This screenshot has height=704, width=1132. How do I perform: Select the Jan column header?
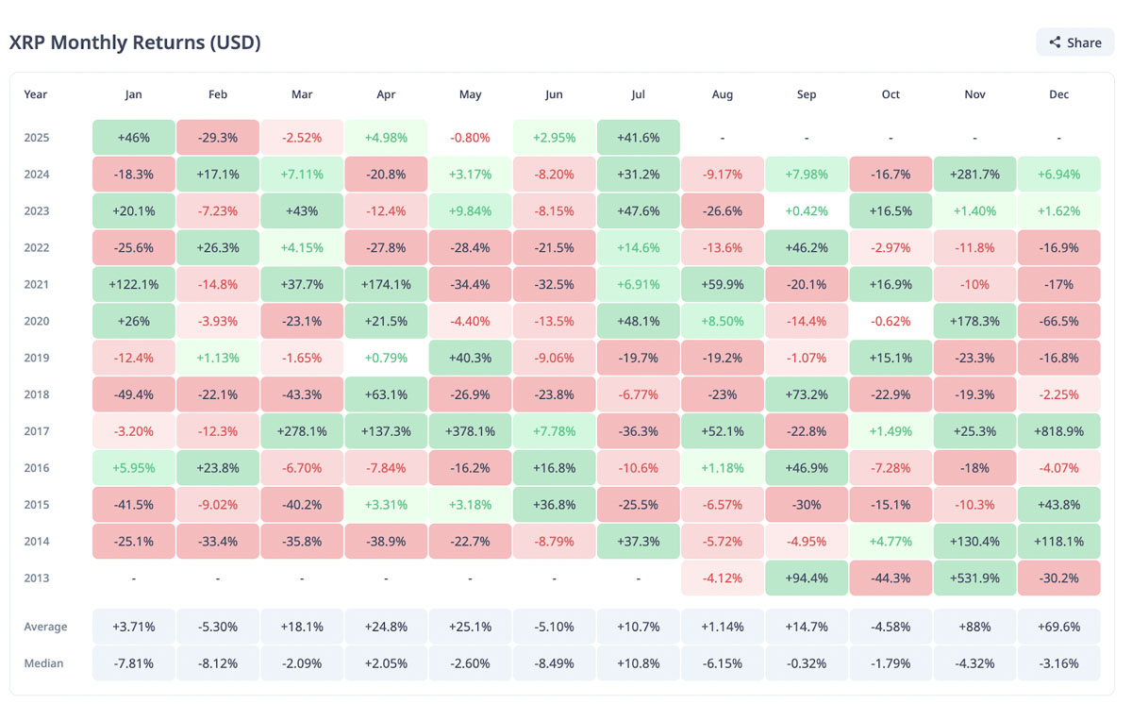tap(133, 94)
